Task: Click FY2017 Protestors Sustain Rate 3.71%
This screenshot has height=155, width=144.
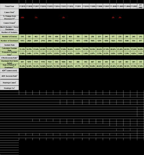Action: click(36, 53)
